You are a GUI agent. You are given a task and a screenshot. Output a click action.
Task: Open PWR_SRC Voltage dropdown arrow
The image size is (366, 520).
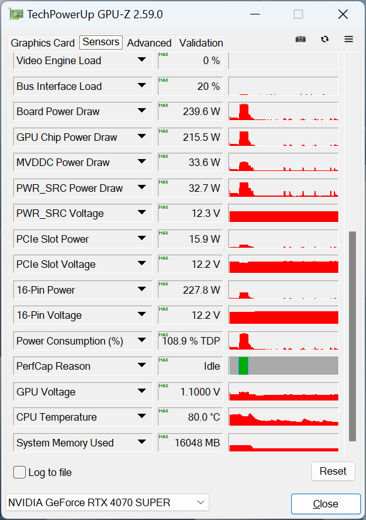(x=141, y=213)
